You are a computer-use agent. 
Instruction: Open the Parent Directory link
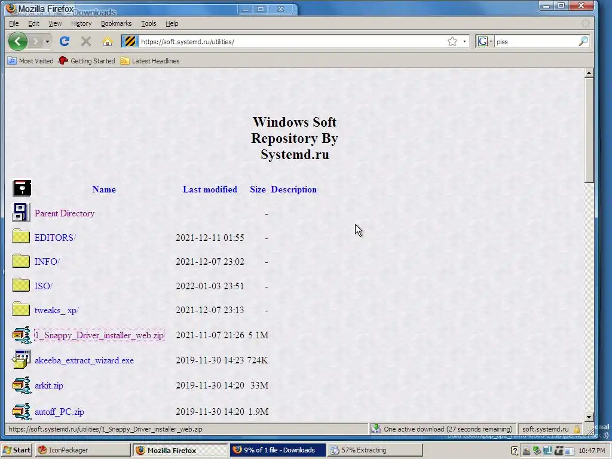(x=65, y=213)
